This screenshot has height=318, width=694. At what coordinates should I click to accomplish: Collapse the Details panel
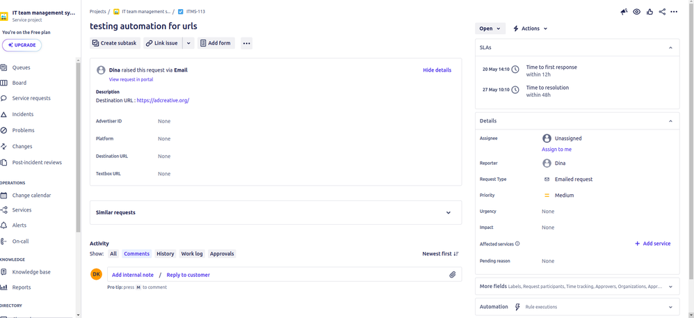670,121
